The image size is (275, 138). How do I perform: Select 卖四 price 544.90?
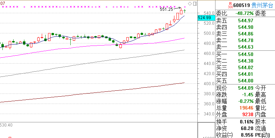coord(246,27)
